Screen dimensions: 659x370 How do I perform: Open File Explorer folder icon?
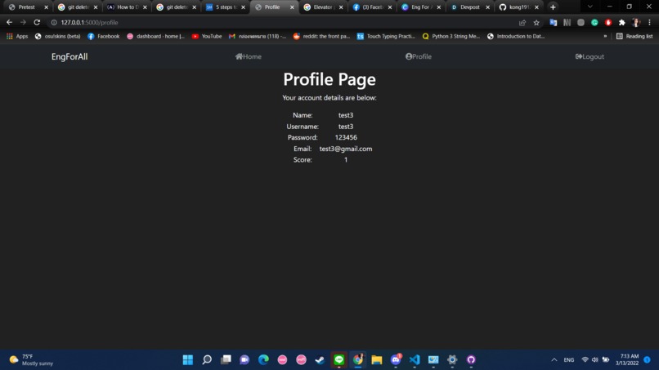tap(377, 360)
